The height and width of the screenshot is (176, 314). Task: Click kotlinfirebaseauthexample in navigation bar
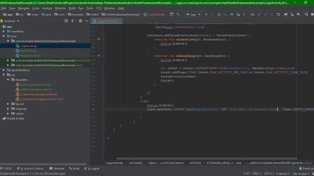(121, 14)
